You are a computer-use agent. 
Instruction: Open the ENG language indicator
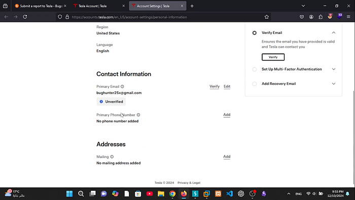pyautogui.click(x=298, y=194)
